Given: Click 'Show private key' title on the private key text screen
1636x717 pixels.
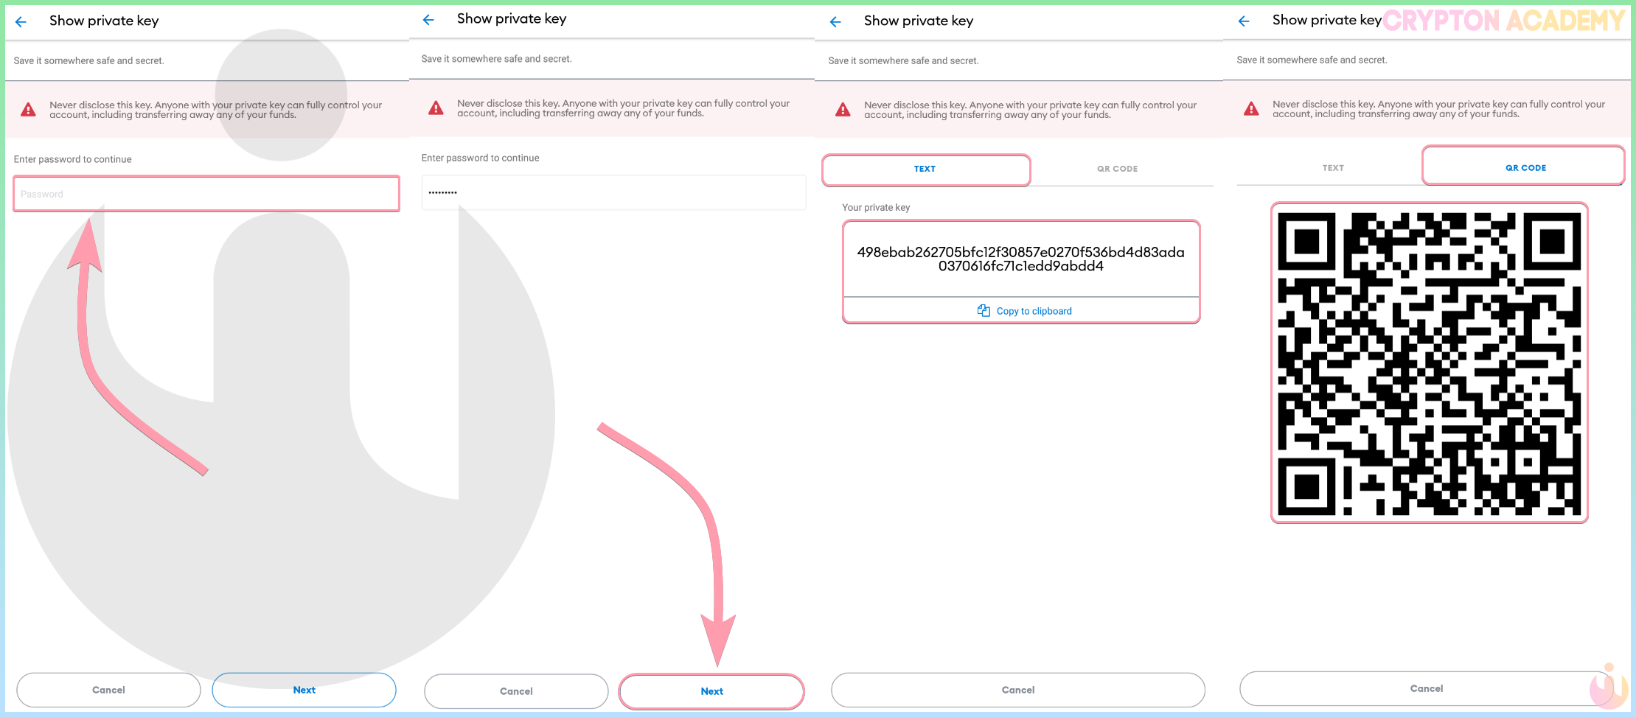Looking at the screenshot, I should tap(919, 21).
